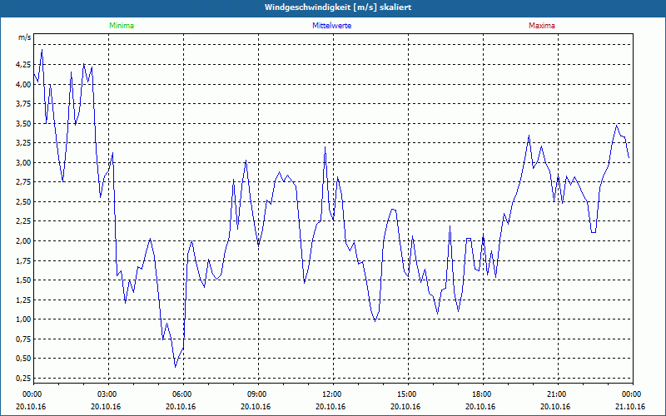Click the Windgeschwindigkeit [m/s] skaliert title
This screenshot has width=666, height=416.
tap(338, 7)
